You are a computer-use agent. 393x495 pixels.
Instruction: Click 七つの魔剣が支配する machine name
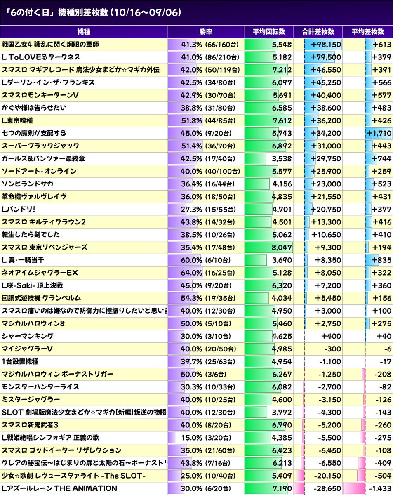coord(34,133)
